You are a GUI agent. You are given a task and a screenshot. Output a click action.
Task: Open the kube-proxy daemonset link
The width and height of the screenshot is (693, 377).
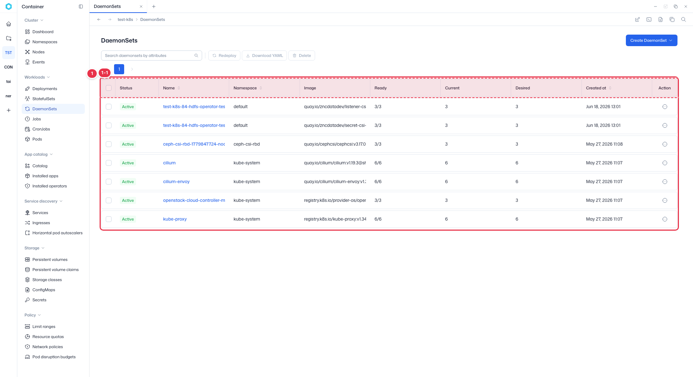175,219
